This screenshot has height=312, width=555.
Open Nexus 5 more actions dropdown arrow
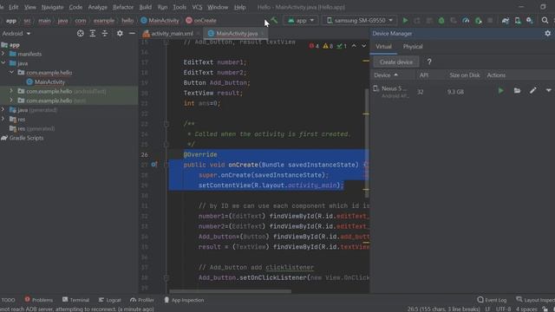coord(548,91)
